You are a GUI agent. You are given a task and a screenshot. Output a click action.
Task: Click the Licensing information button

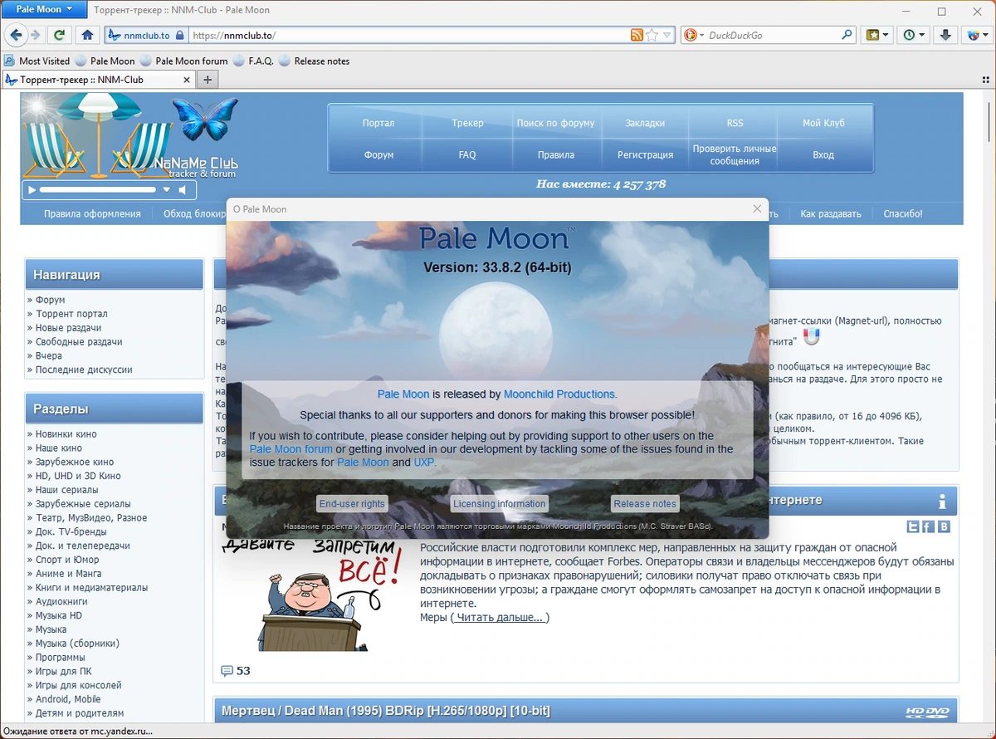tap(499, 503)
